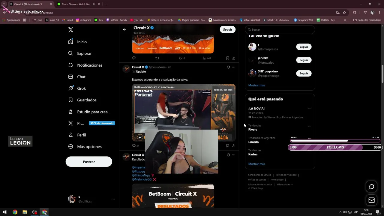384x216 pixels.
Task: Go to Inicio in the sidebar
Action: pos(77,42)
